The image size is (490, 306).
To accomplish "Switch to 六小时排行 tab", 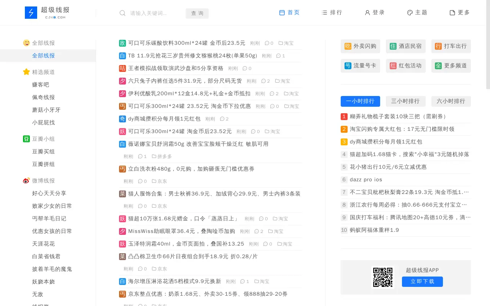I will pyautogui.click(x=451, y=101).
